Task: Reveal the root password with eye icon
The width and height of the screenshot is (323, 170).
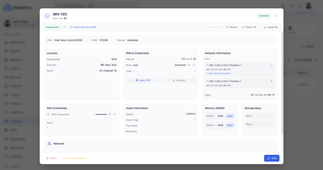Action: 194,65
